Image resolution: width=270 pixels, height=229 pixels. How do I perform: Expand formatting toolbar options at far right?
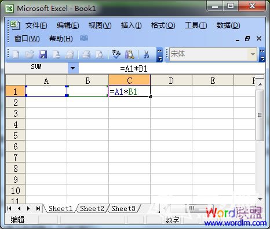pos(262,55)
